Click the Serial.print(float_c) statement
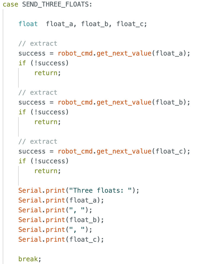Viewport: 205px width, 264px height. tap(61, 240)
